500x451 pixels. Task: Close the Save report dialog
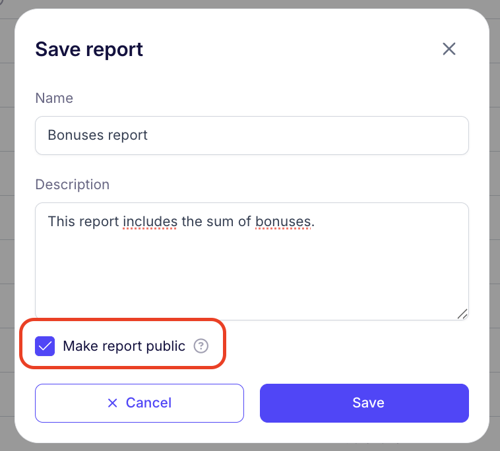click(449, 49)
